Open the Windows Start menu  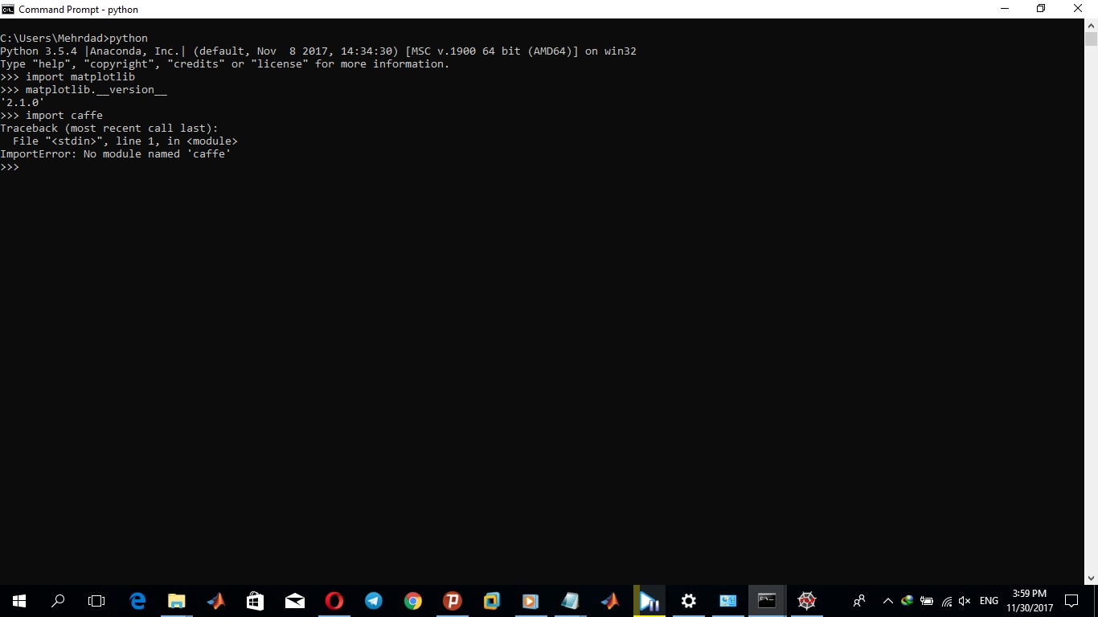(x=19, y=601)
